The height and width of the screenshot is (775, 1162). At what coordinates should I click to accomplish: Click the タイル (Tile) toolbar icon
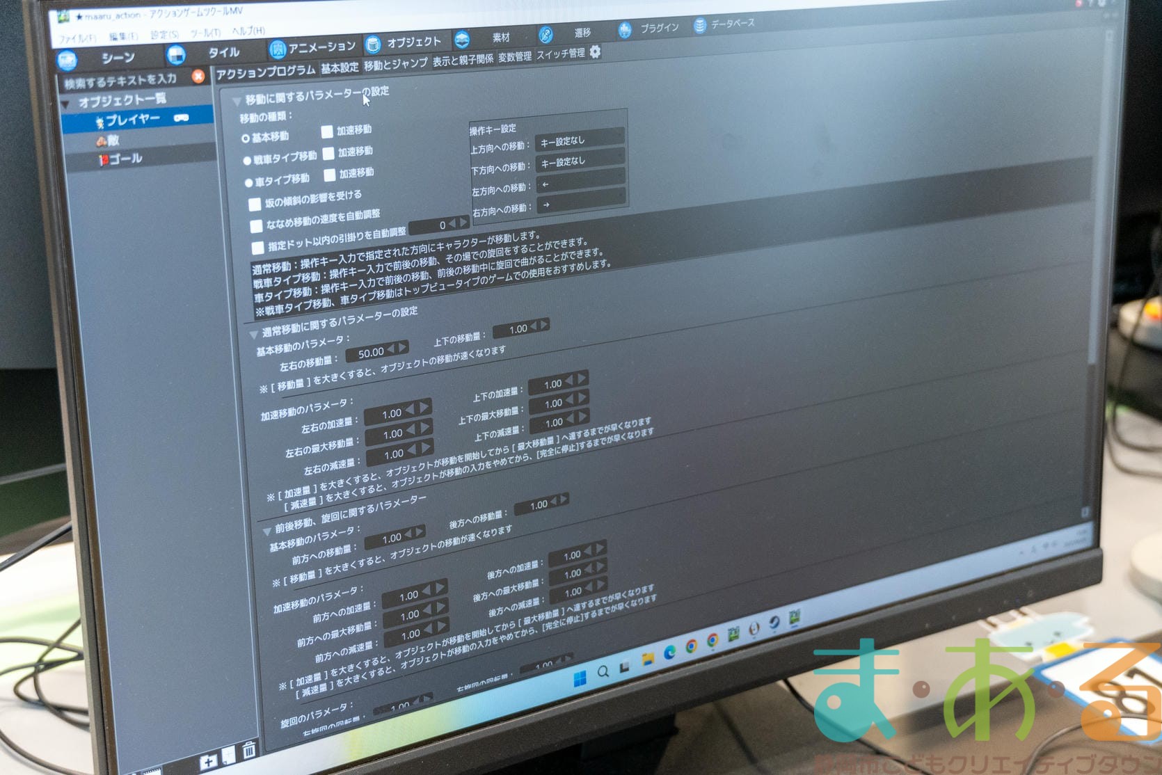pos(176,54)
